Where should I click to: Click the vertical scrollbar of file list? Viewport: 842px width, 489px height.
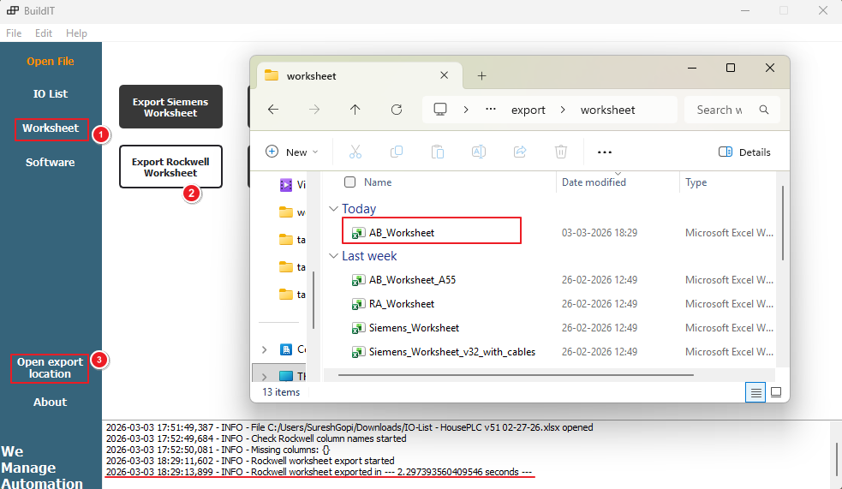(x=783, y=223)
